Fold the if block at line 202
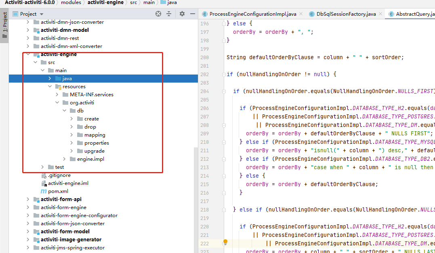Viewport: 435px width, 253px height. pos(224,74)
